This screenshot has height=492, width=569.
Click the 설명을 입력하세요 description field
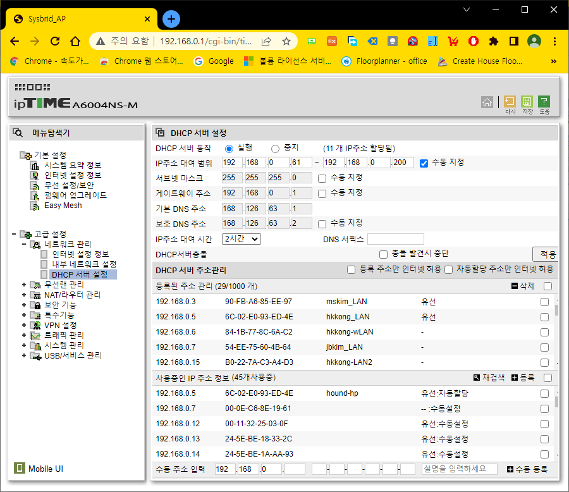tap(460, 469)
